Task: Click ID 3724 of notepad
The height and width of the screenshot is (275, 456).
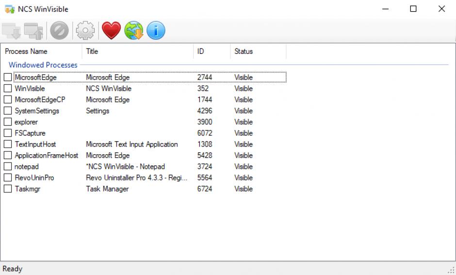Action: pos(205,166)
